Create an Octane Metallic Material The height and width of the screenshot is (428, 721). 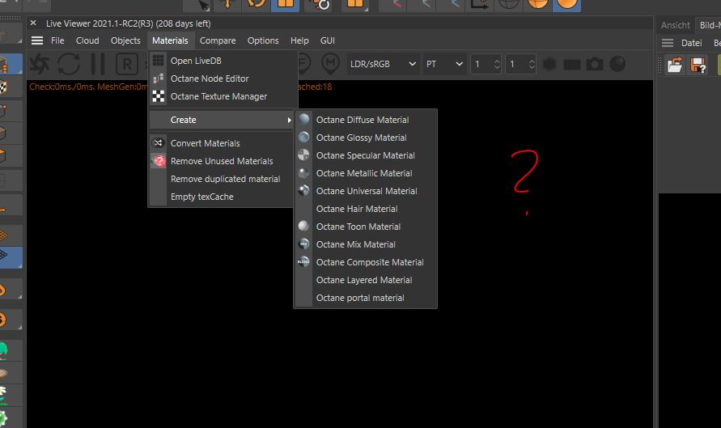pos(366,173)
